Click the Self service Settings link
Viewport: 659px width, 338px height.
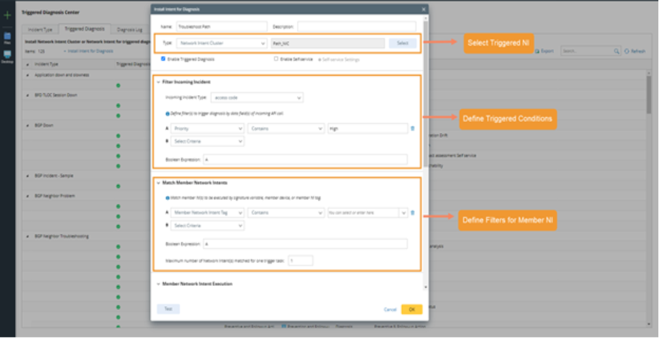(341, 59)
